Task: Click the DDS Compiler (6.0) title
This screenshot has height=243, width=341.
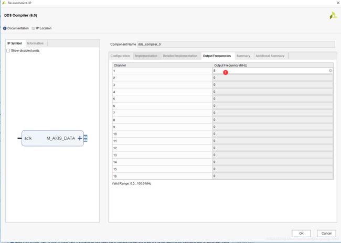Action: 20,15
